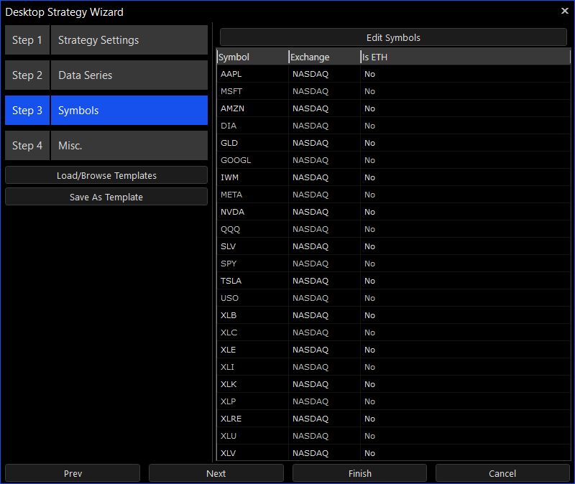Select the XLV symbol cell
This screenshot has height=484, width=575.
pos(253,453)
